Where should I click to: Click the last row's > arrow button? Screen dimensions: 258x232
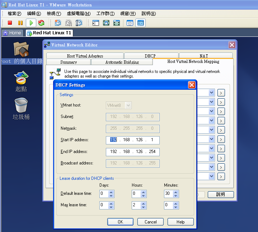[221, 177]
